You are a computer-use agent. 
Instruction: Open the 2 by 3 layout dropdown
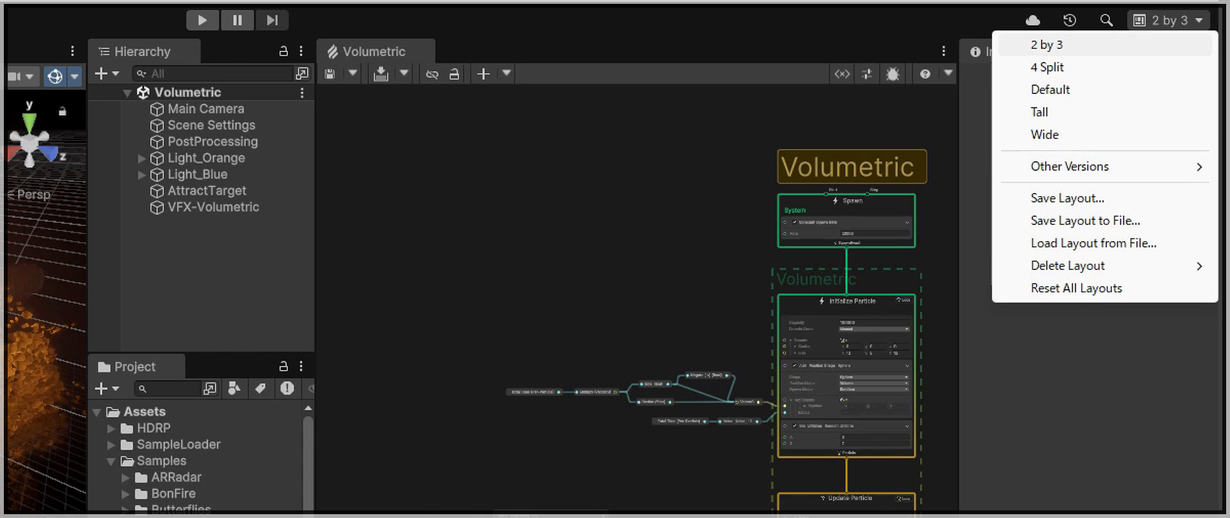click(x=1168, y=20)
